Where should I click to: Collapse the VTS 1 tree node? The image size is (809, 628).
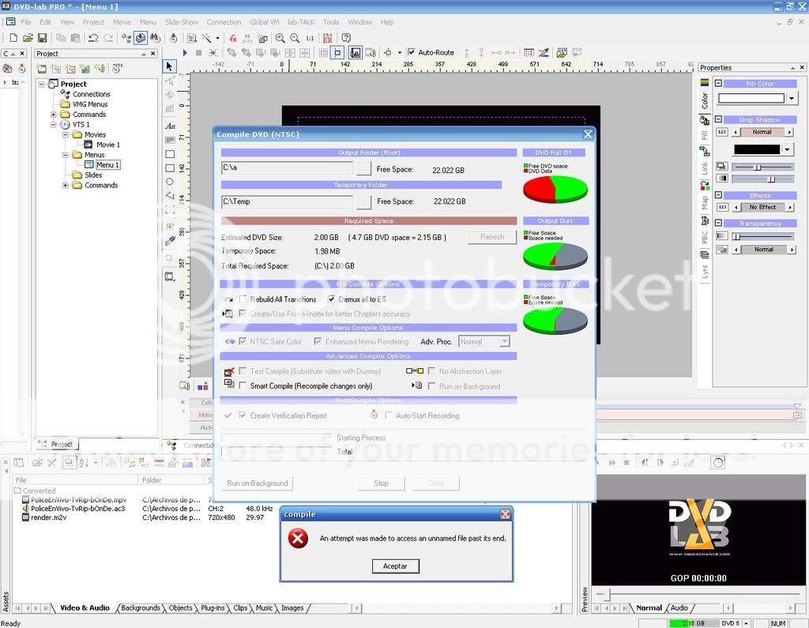pyautogui.click(x=53, y=124)
